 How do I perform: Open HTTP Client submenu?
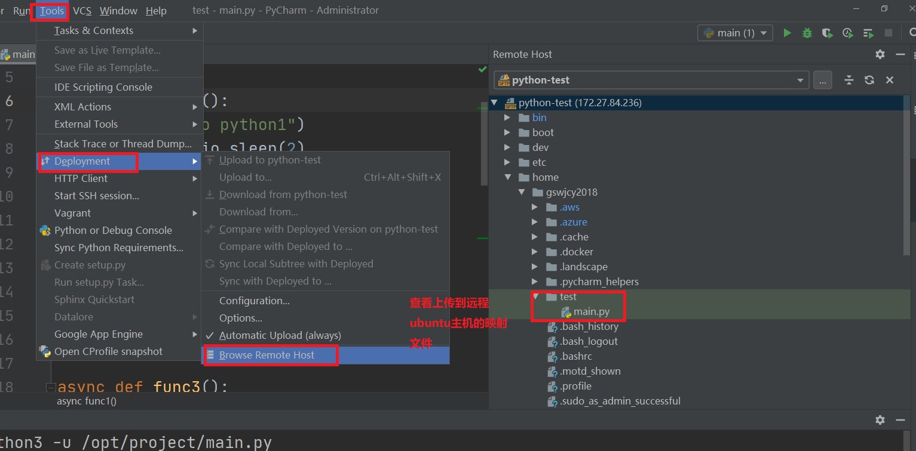(120, 178)
